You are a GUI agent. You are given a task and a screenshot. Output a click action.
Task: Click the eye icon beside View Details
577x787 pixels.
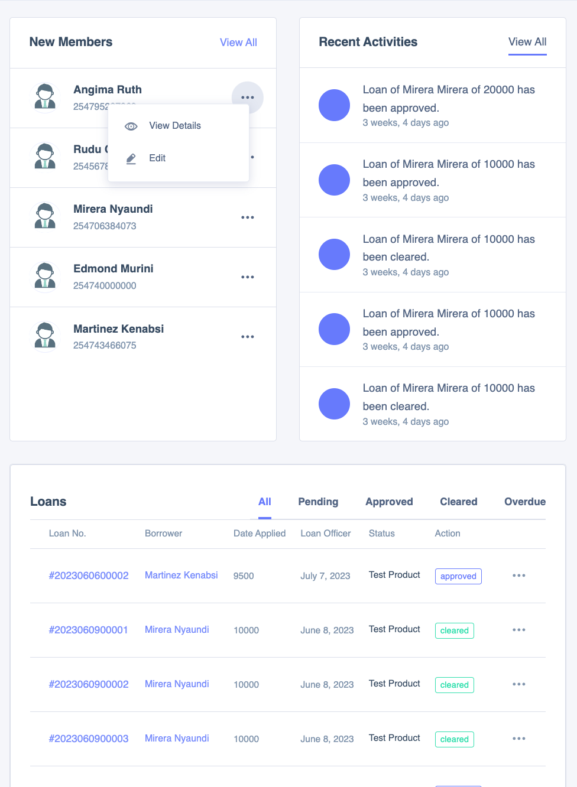click(131, 126)
